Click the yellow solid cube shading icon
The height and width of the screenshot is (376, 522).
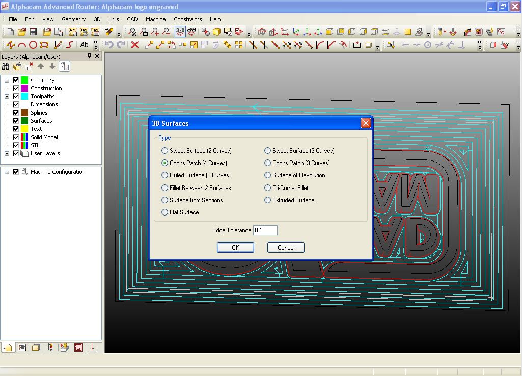coord(217,32)
